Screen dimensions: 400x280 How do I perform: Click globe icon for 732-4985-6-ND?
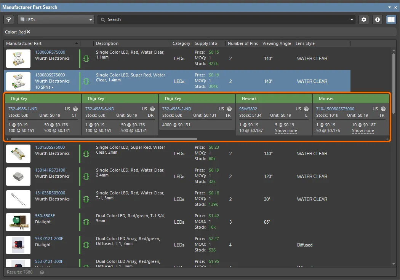(x=152, y=109)
